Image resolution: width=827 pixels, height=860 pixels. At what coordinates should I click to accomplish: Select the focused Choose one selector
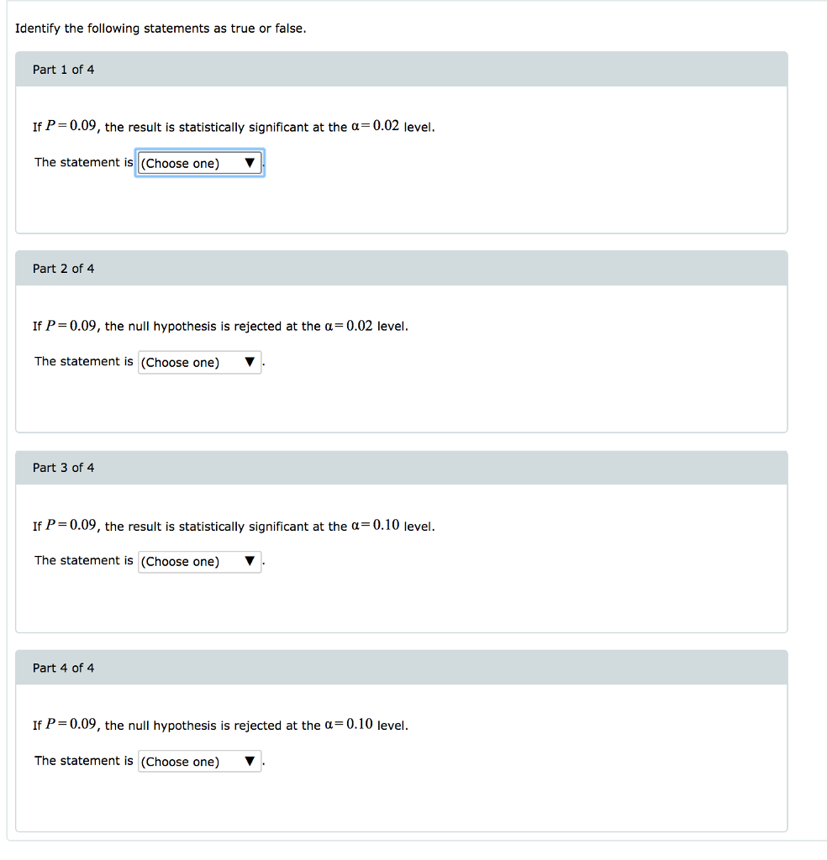coord(199,163)
